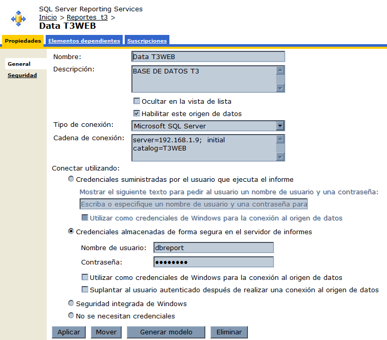Click the Data T3WEB page title
The height and width of the screenshot is (340, 387).
point(67,26)
